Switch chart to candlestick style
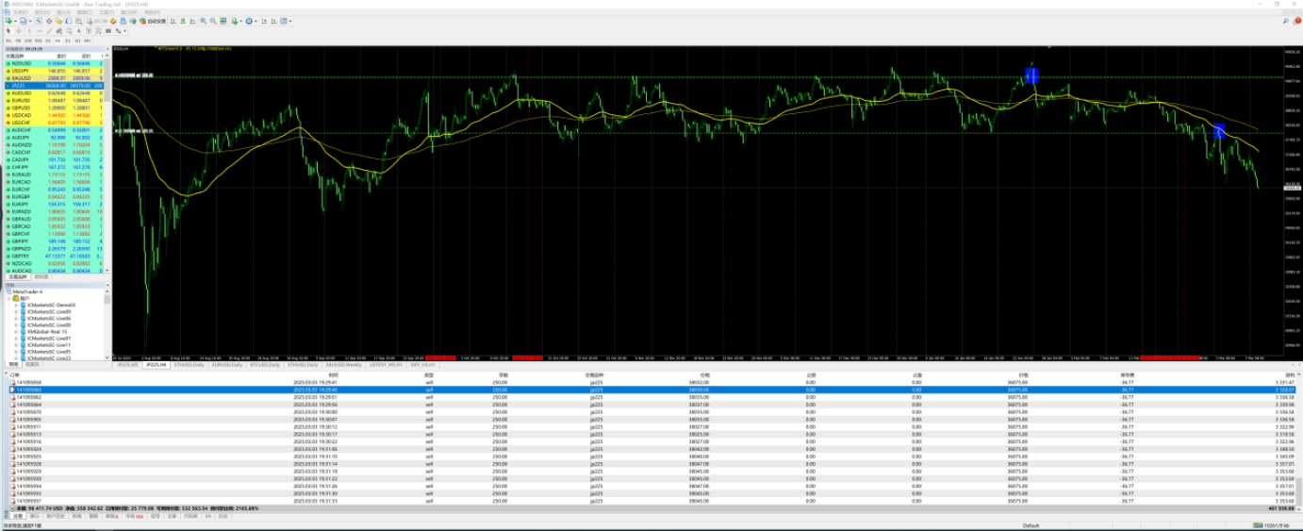This screenshot has height=531, width=1303. click(x=183, y=21)
